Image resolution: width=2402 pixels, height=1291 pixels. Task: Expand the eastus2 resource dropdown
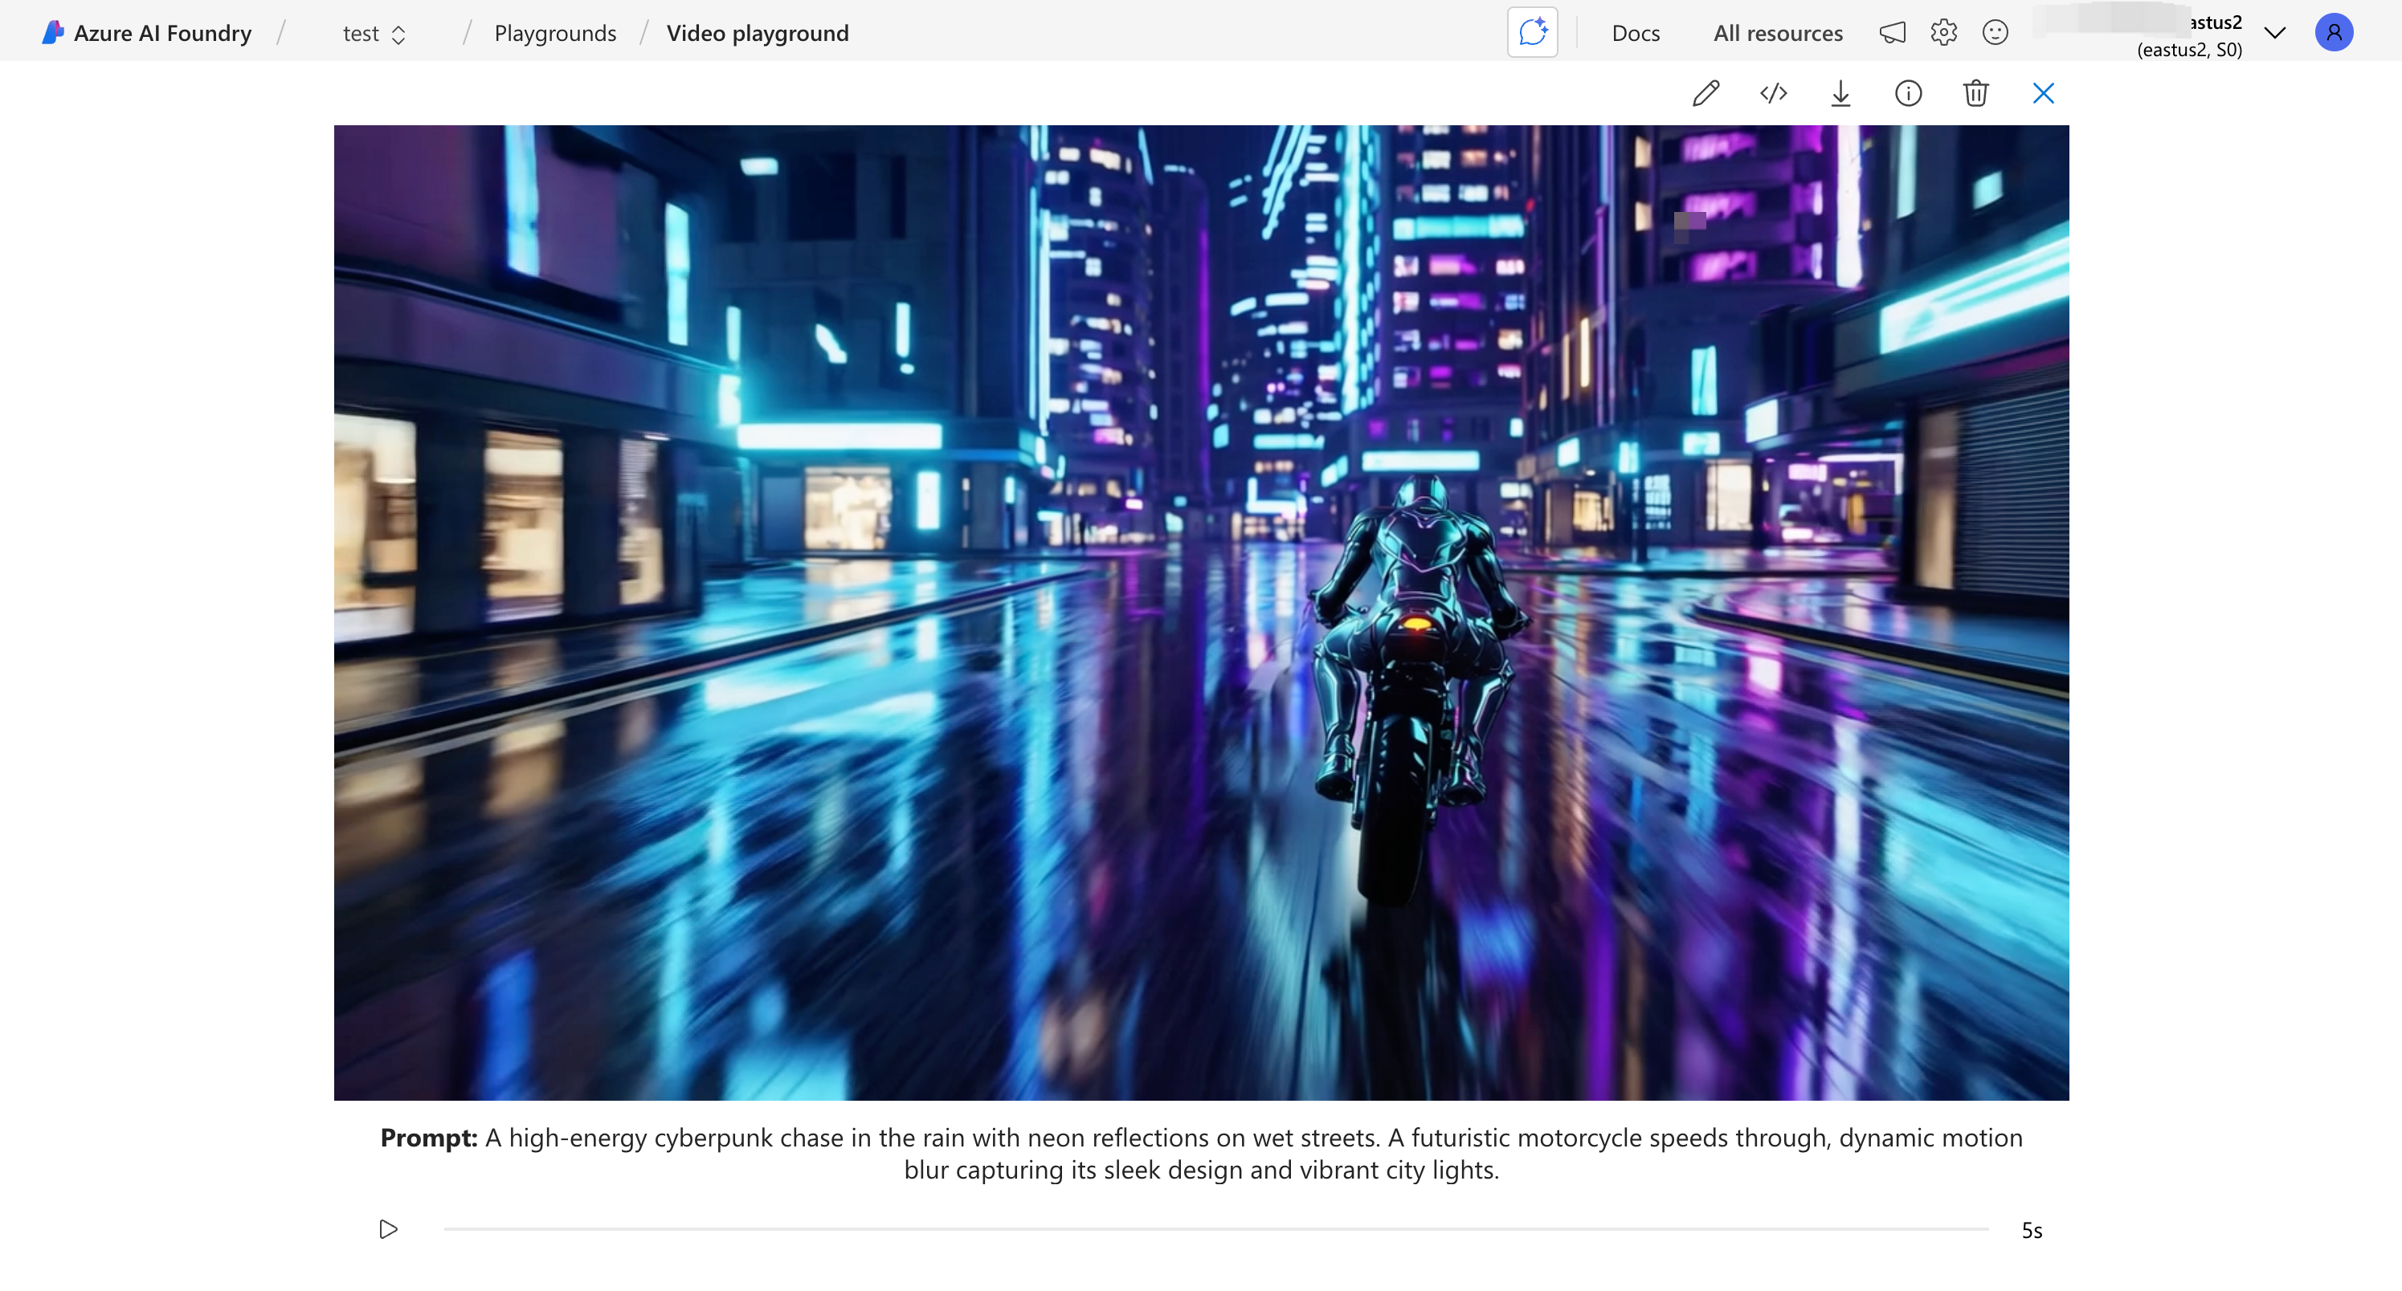point(2274,34)
